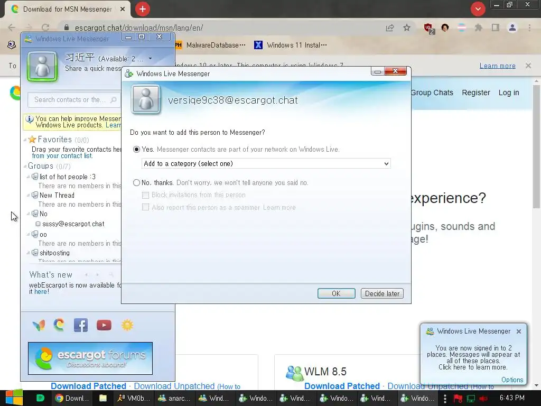Open the browser extensions puzzle icon

478,27
